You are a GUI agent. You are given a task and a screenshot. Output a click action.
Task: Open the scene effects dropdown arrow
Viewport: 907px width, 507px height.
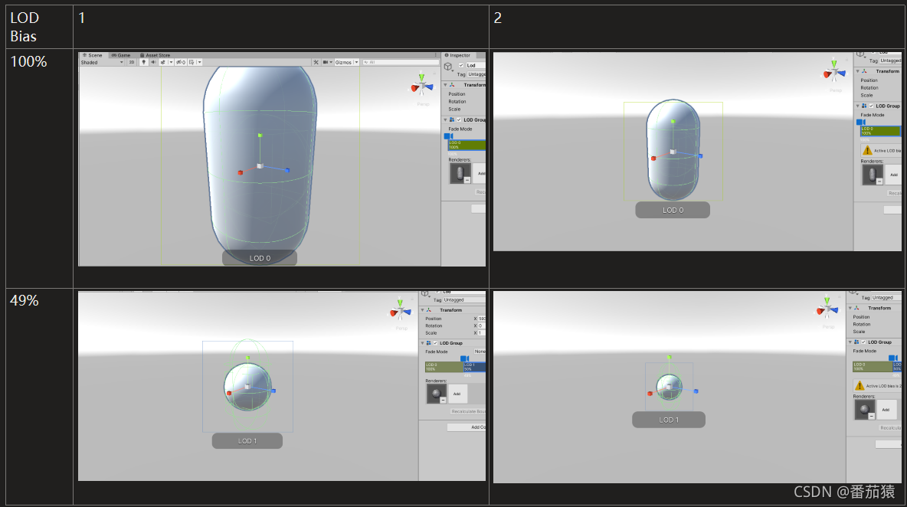tap(171, 63)
